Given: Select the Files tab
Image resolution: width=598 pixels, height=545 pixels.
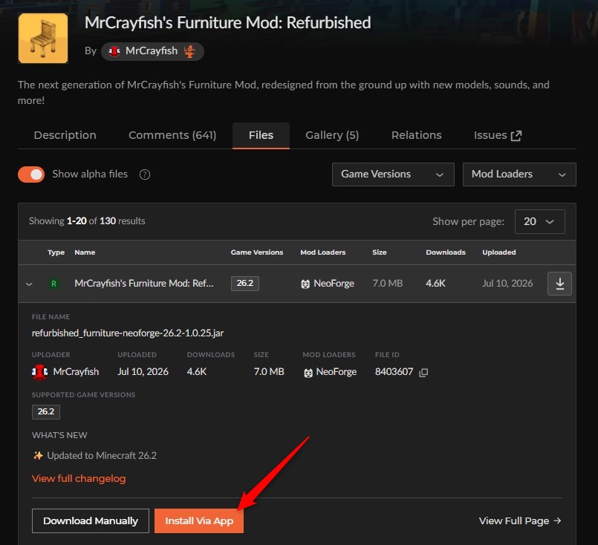Looking at the screenshot, I should coord(261,135).
